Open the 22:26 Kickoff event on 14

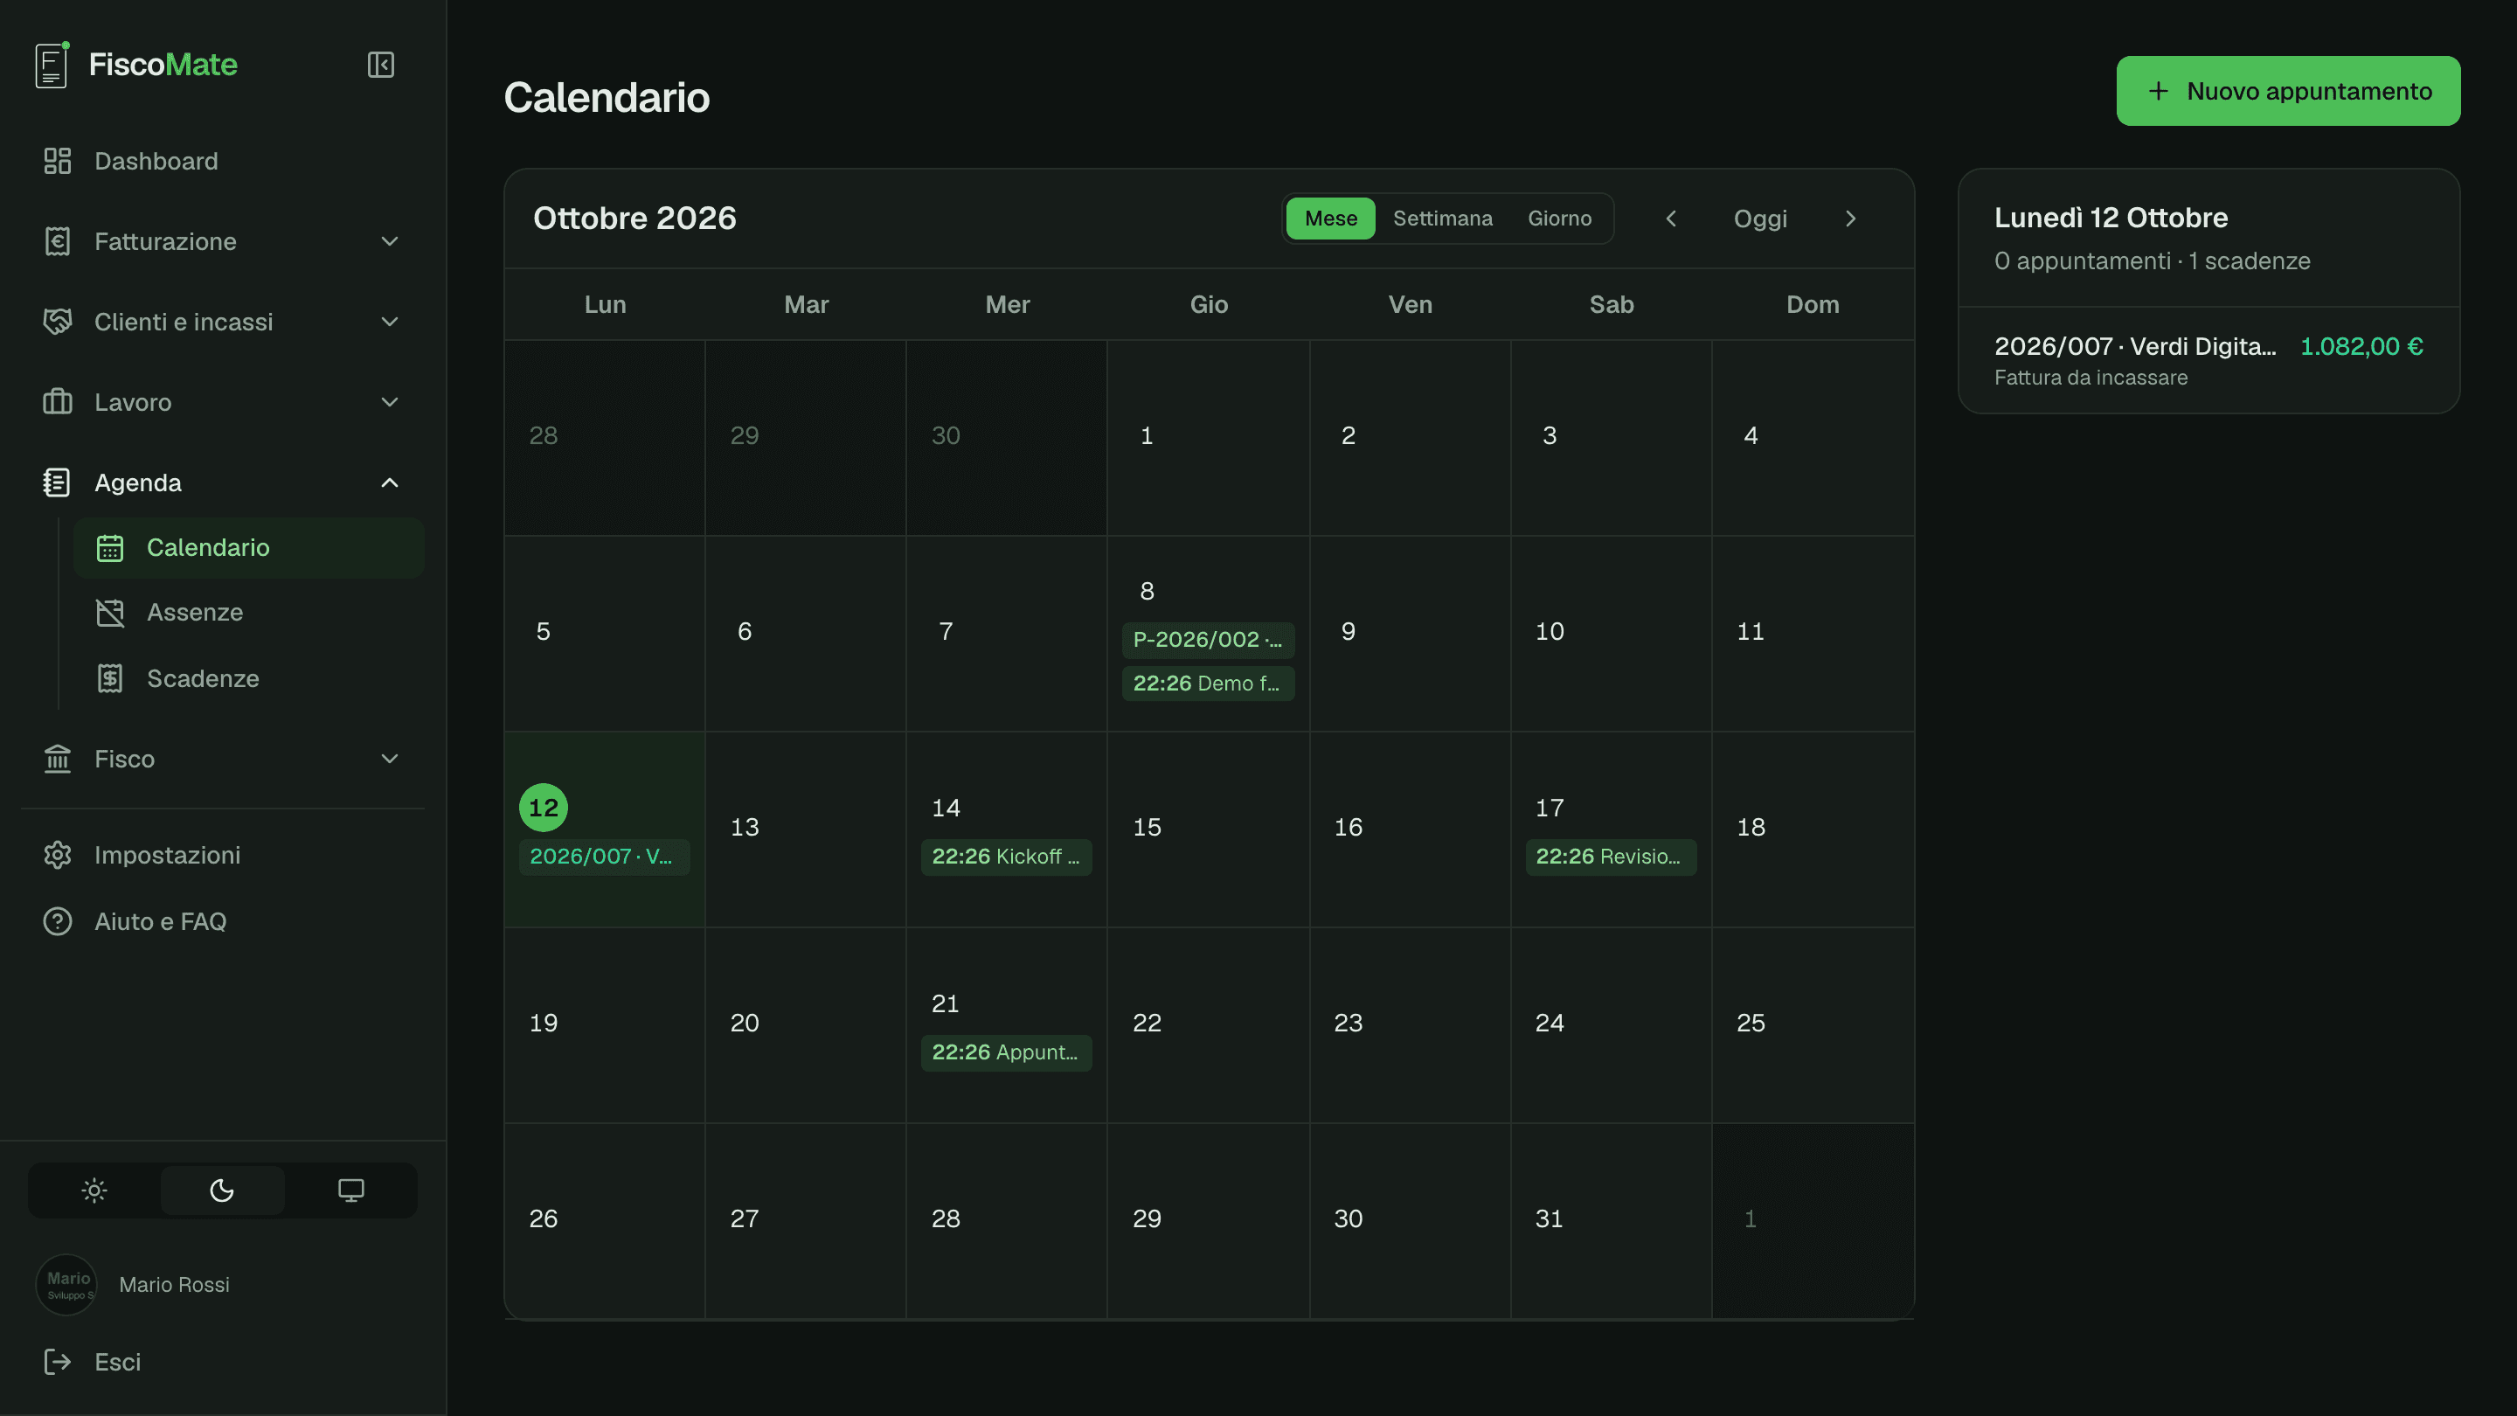[x=1007, y=857]
